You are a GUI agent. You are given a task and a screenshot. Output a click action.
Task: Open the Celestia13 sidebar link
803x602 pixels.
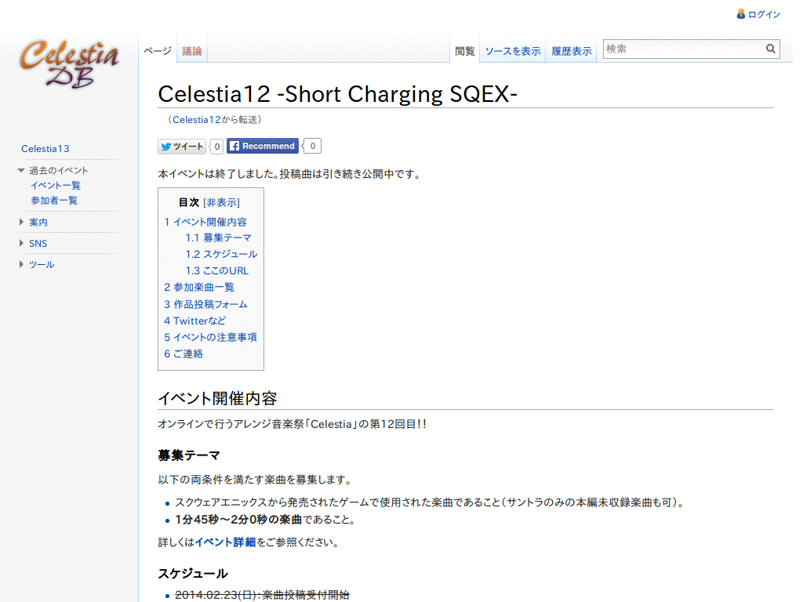coord(45,148)
